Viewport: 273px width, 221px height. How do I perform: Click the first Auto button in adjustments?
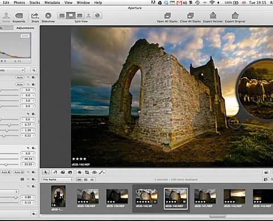20,78
